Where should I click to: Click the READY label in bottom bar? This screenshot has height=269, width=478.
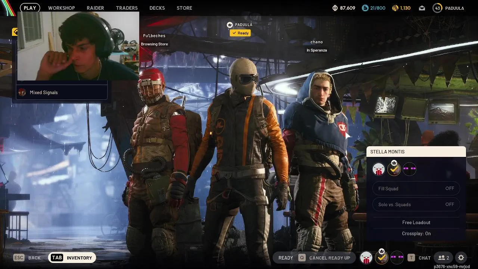pos(286,258)
